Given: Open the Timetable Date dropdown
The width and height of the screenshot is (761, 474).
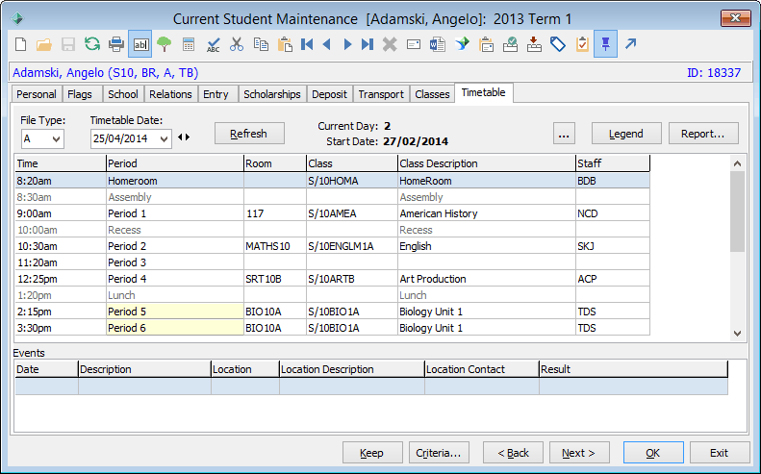Looking at the screenshot, I should click(x=165, y=139).
